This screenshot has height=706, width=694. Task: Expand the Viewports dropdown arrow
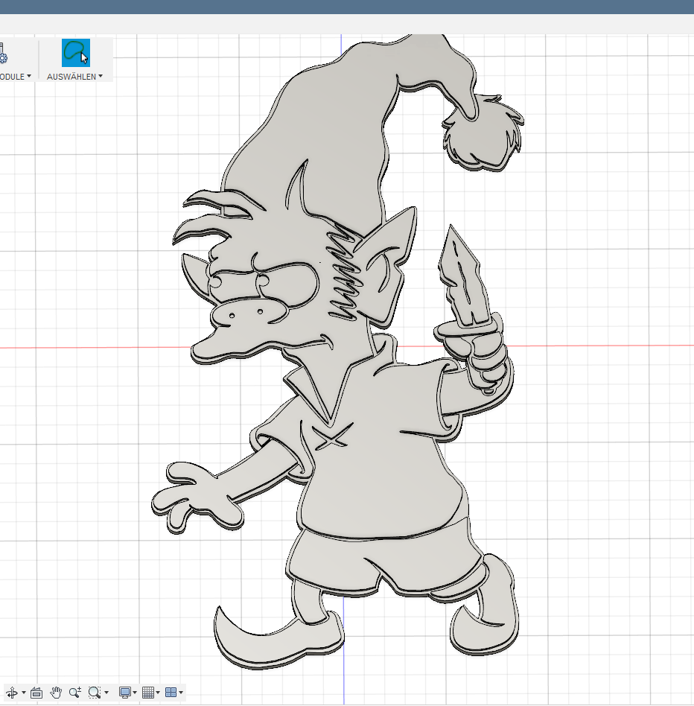point(181,693)
